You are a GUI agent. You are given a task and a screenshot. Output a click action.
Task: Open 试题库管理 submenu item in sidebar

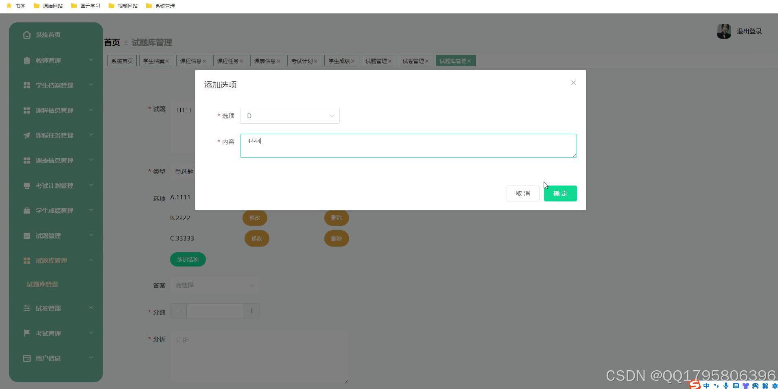coord(42,284)
